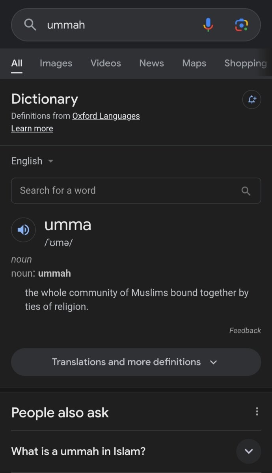The width and height of the screenshot is (272, 473).
Task: Select the Shopping tab
Action: click(245, 63)
